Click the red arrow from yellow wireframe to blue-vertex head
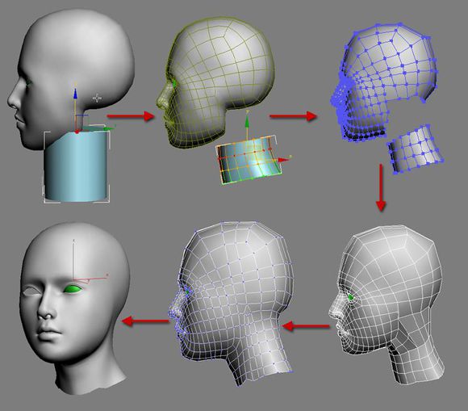Image resolution: width=468 pixels, height=411 pixels. pyautogui.click(x=294, y=116)
